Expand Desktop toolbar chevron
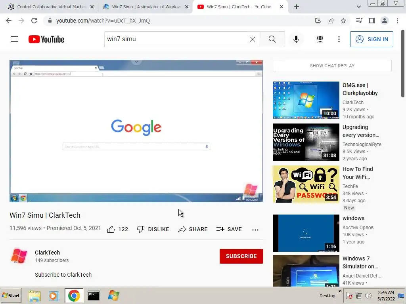Image resolution: width=406 pixels, height=304 pixels. [340, 291]
